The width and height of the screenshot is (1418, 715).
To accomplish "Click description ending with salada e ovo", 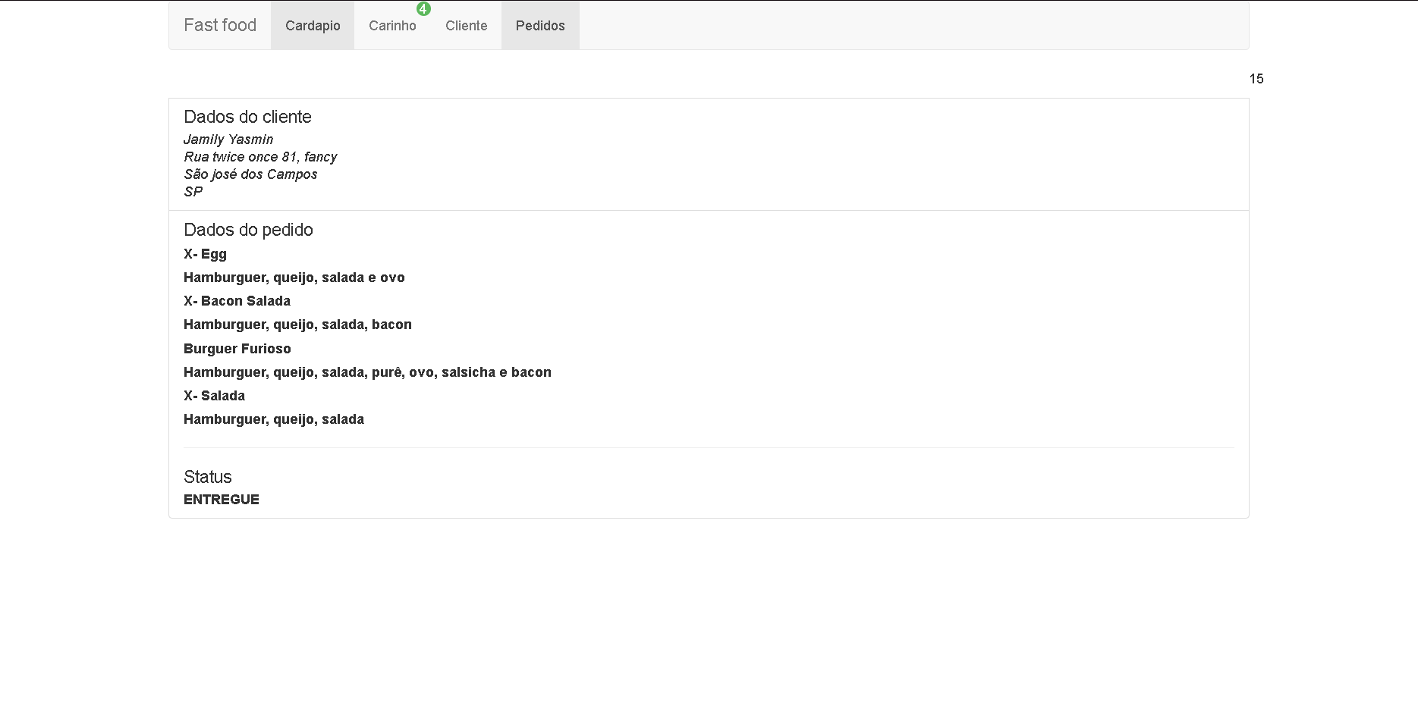I will click(294, 278).
